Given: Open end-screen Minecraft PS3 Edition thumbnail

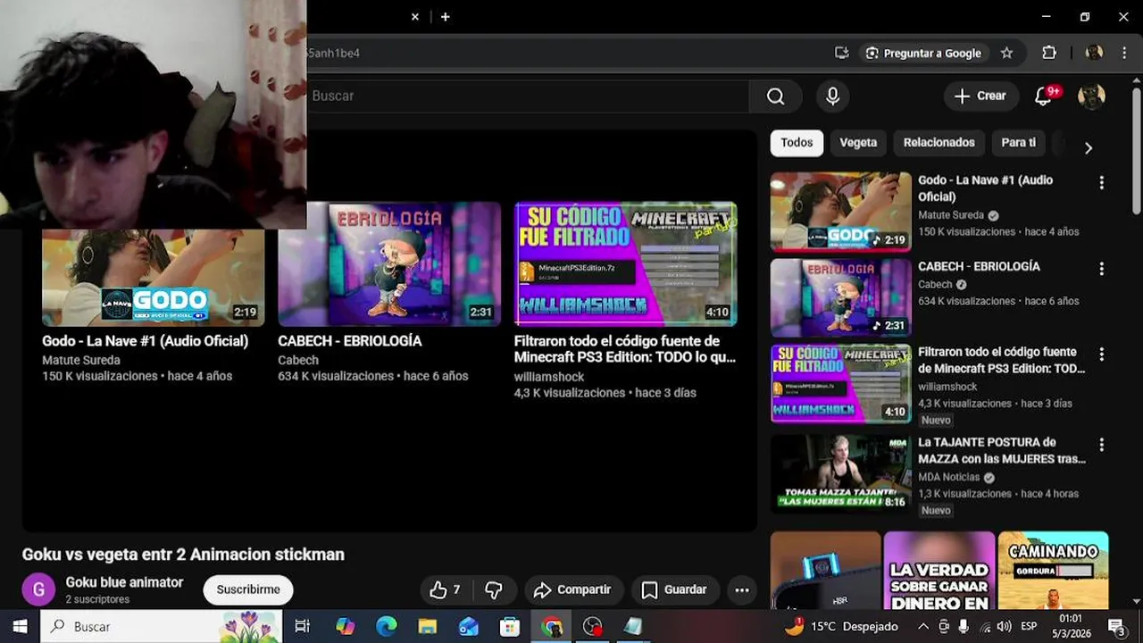Looking at the screenshot, I should pyautogui.click(x=625, y=263).
